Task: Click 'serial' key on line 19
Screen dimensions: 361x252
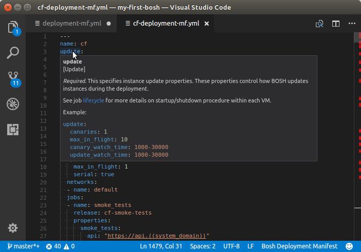Action: (x=84, y=174)
